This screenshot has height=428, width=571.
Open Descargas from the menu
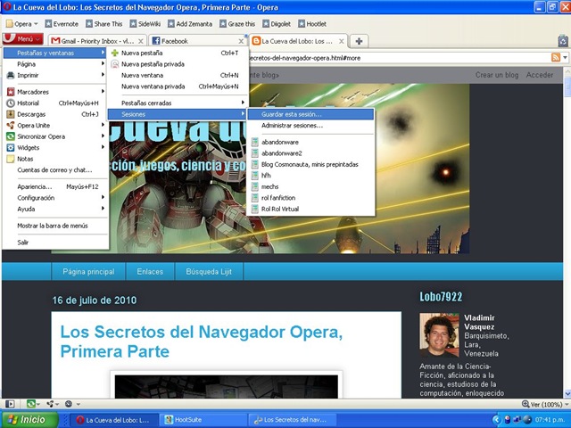click(54, 114)
